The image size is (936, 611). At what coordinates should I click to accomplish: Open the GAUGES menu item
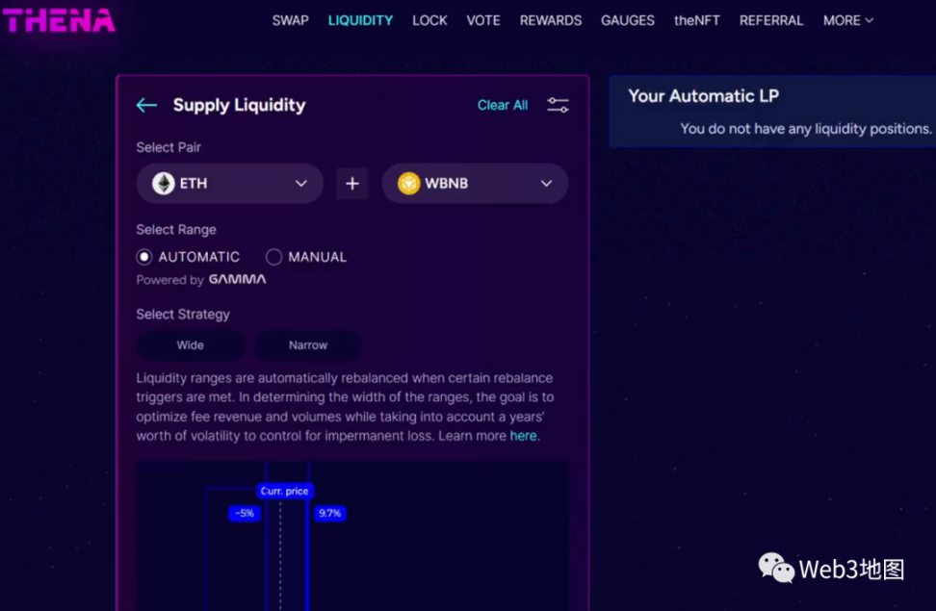tap(627, 20)
